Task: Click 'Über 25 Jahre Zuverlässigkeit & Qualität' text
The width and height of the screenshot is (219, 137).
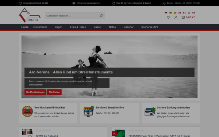Action: point(134,3)
